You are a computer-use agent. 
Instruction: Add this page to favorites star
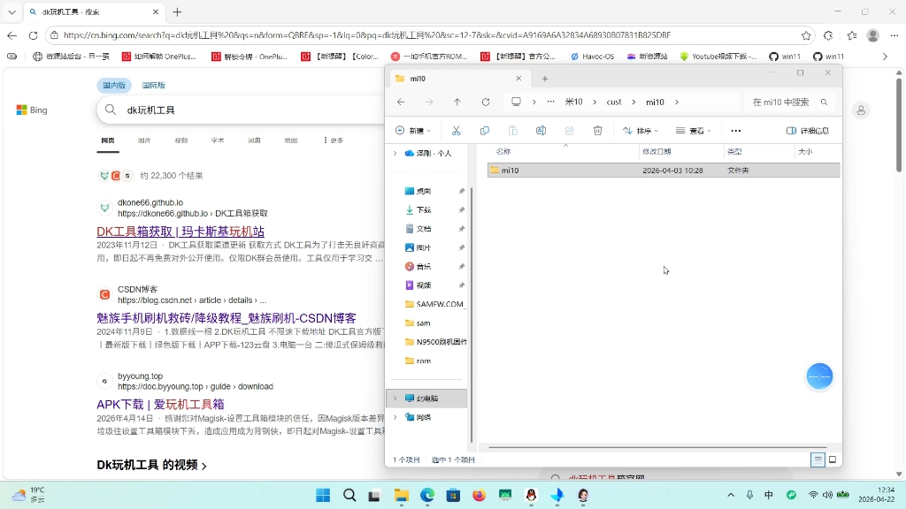(x=806, y=35)
